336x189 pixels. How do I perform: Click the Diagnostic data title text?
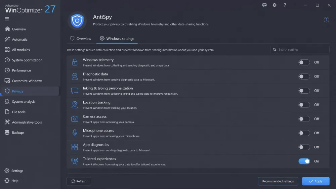95,74
